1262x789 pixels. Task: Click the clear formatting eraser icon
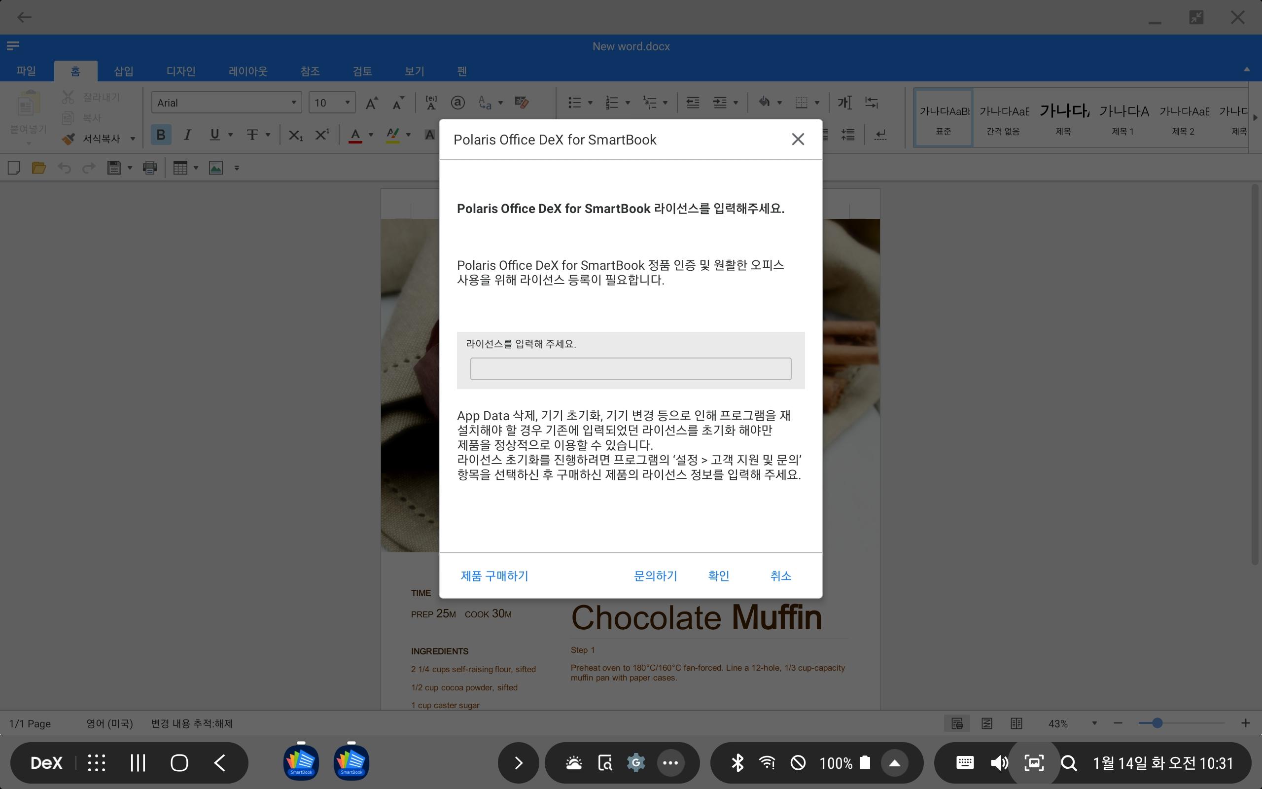522,102
